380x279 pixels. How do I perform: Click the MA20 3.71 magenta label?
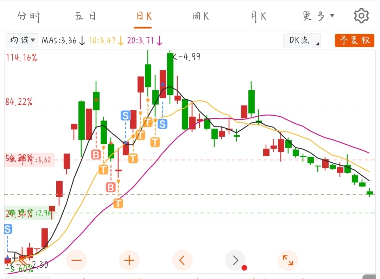point(145,40)
